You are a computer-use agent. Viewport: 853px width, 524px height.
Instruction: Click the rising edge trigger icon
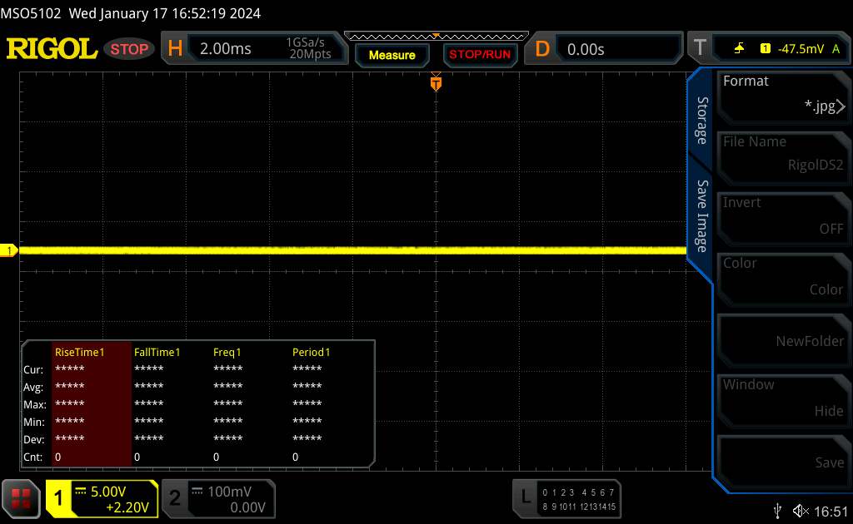click(740, 49)
